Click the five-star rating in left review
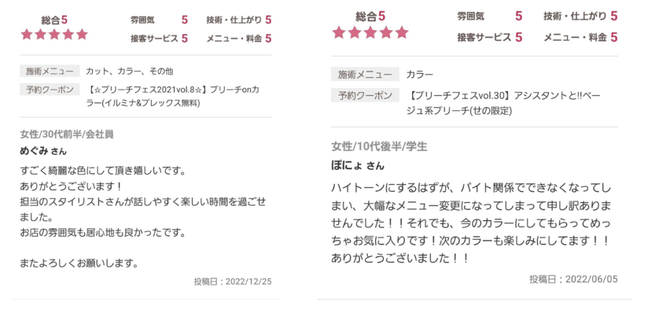648x324 pixels. 54,34
